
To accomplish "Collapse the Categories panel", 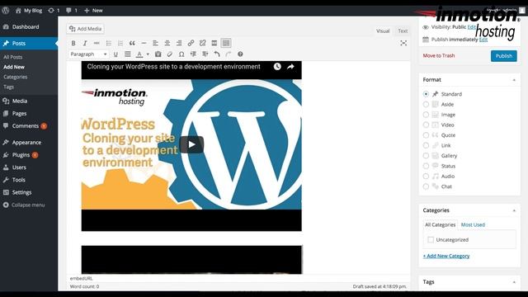I will click(514, 210).
